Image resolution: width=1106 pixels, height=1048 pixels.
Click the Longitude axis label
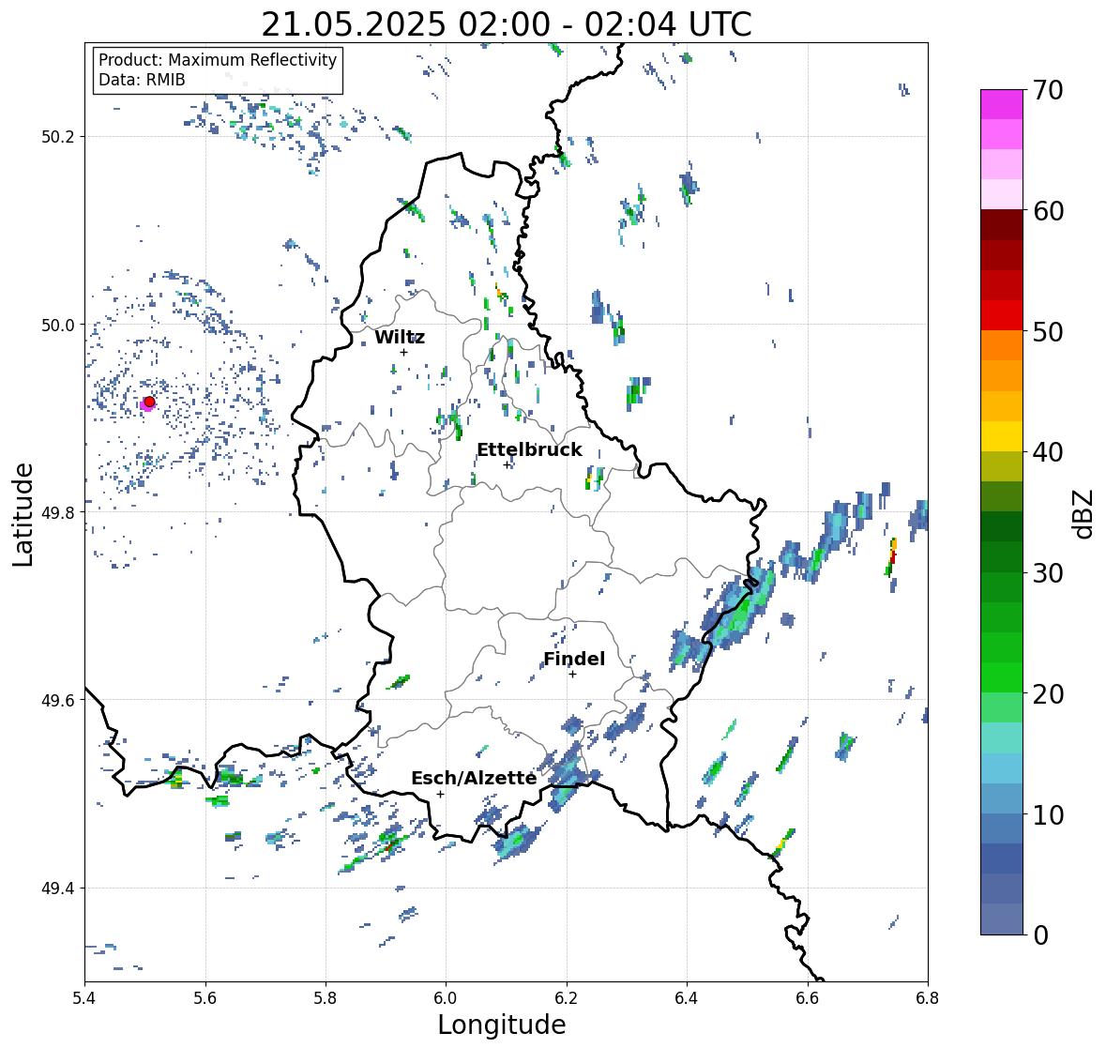[502, 1025]
